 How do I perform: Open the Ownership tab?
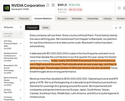tap(93, 18)
